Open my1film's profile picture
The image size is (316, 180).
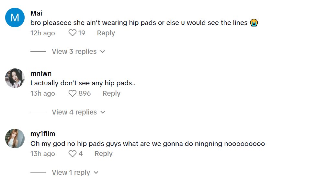tap(15, 138)
